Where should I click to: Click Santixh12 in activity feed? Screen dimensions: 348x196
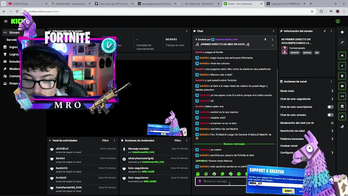(62, 168)
